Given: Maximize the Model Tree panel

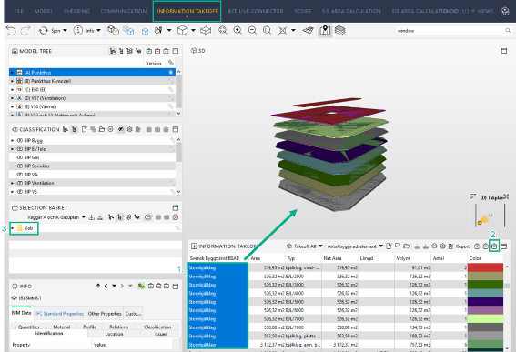Looking at the screenshot, I should coord(176,51).
